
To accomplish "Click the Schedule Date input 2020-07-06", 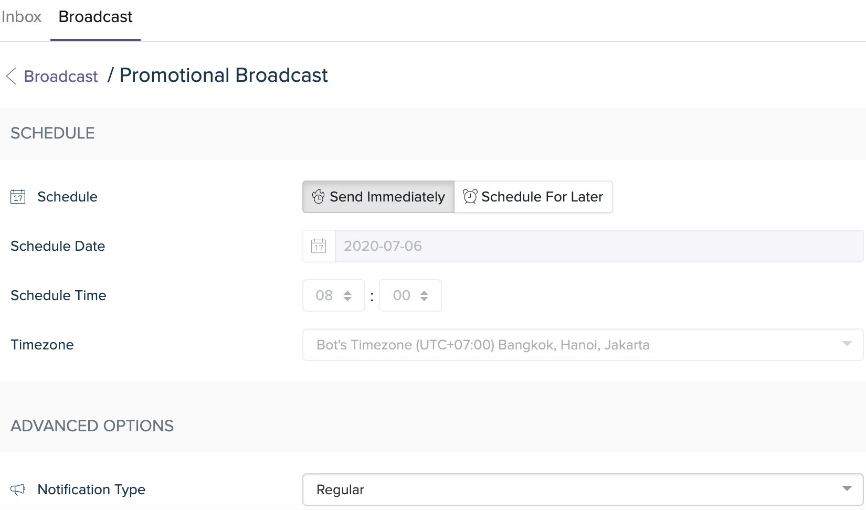I will pyautogui.click(x=599, y=246).
